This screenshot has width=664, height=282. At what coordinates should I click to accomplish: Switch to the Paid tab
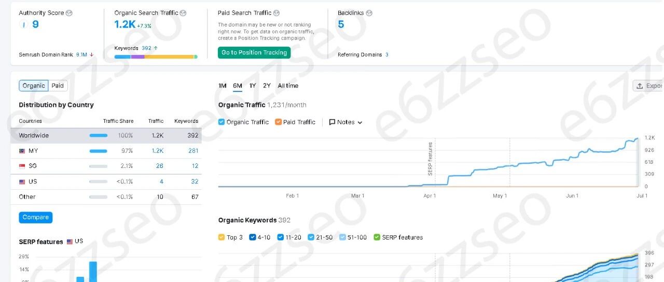[x=58, y=86]
